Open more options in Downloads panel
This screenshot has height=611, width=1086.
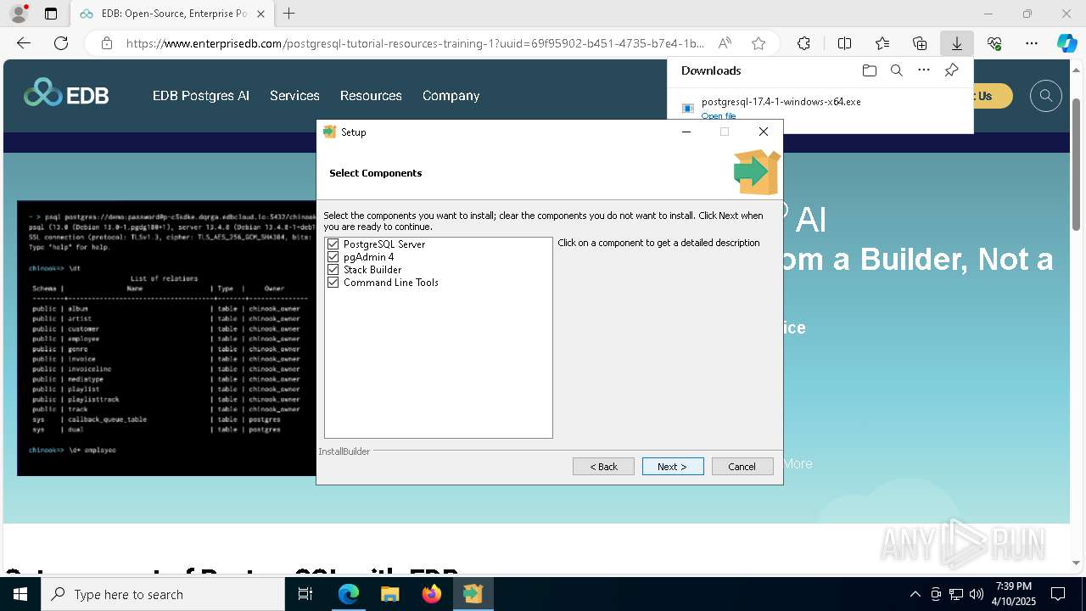924,70
